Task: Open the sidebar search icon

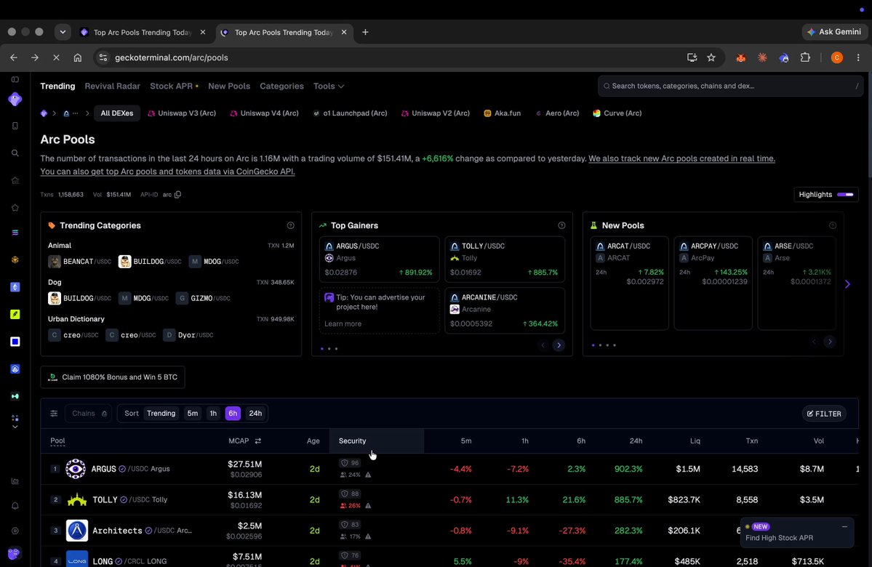Action: click(15, 153)
